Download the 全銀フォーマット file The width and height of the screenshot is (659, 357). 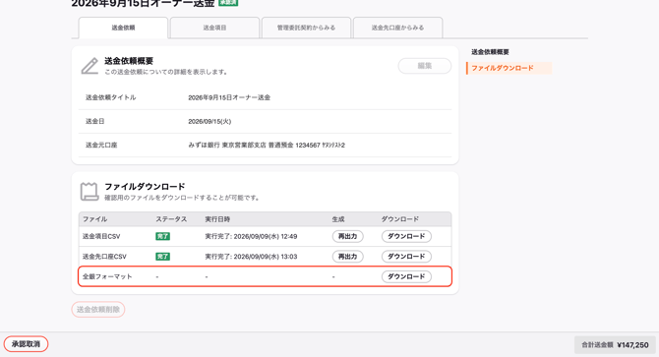[x=406, y=276]
